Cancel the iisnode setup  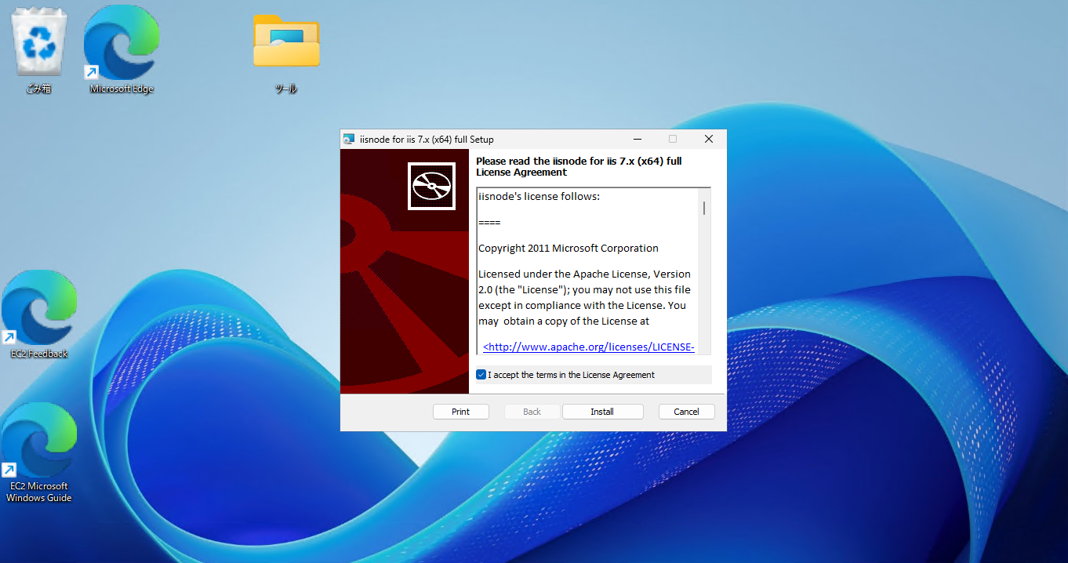[686, 412]
